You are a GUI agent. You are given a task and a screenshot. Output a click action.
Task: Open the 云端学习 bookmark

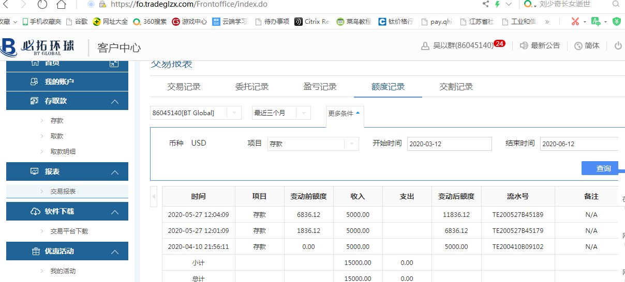click(230, 22)
